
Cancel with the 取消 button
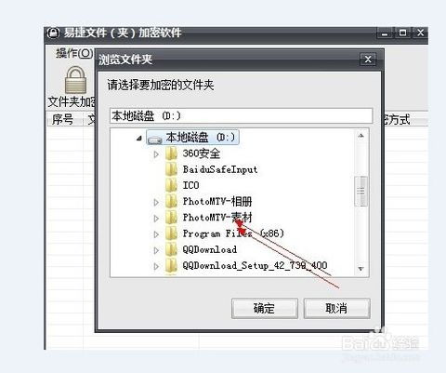coord(336,308)
